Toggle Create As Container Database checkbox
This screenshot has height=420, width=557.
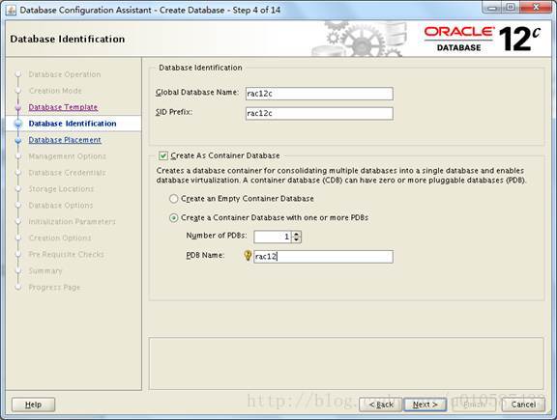pyautogui.click(x=163, y=155)
